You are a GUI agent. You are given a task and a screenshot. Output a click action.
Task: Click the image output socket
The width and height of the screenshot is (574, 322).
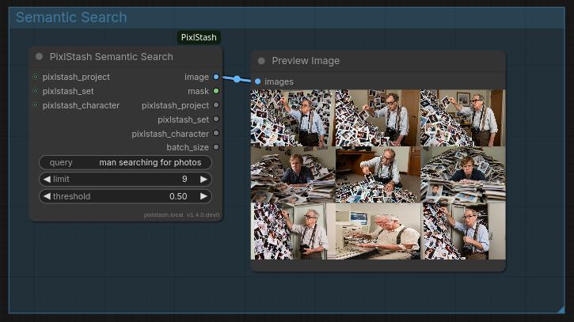pyautogui.click(x=216, y=77)
